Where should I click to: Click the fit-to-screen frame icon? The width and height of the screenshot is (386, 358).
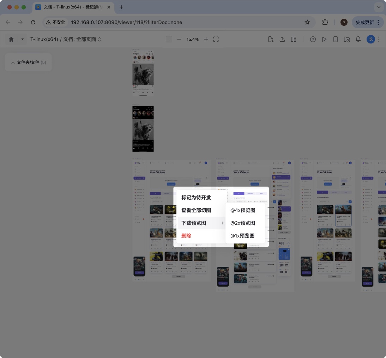coord(216,39)
